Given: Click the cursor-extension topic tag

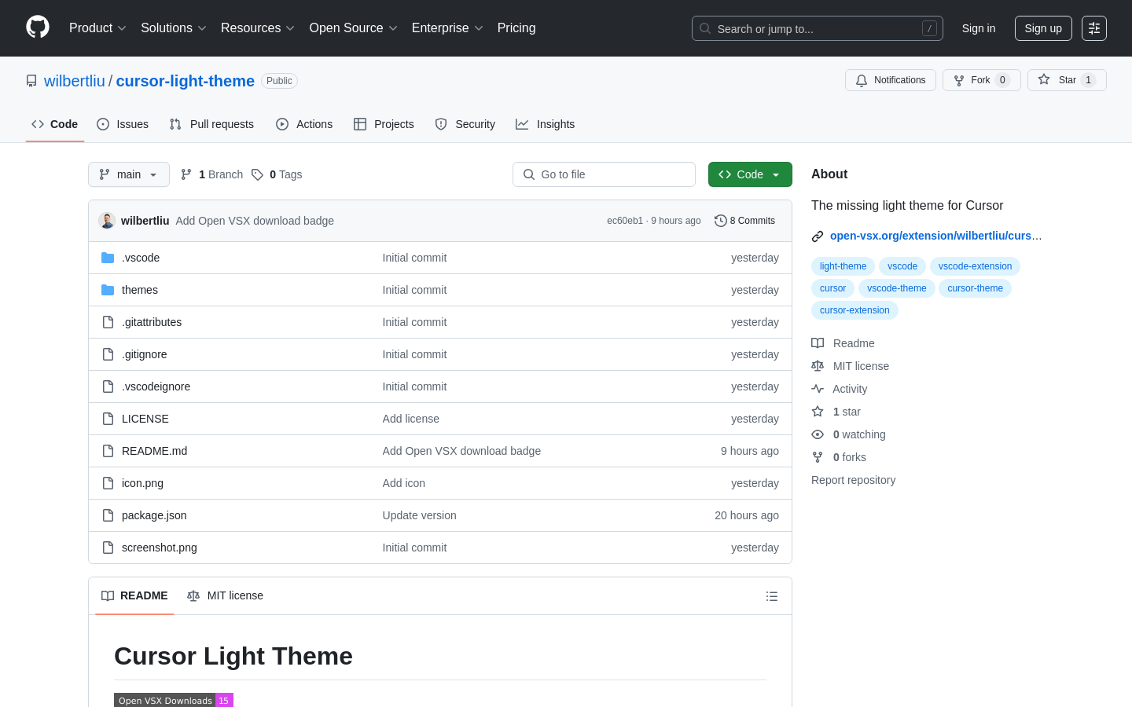Looking at the screenshot, I should coord(855,310).
